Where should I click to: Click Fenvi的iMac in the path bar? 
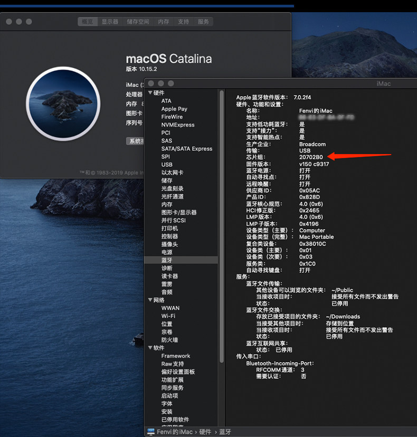click(175, 432)
